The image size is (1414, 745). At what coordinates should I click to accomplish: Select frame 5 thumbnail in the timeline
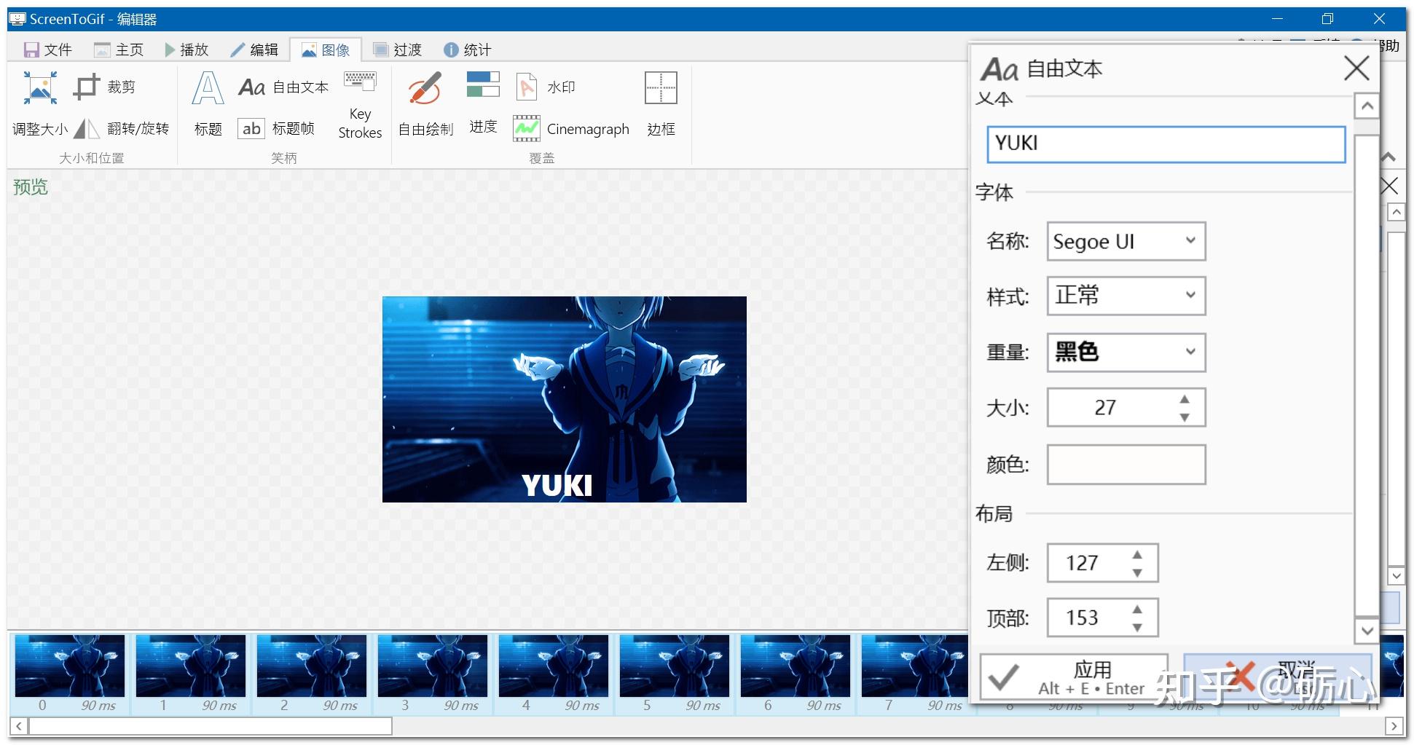[674, 665]
